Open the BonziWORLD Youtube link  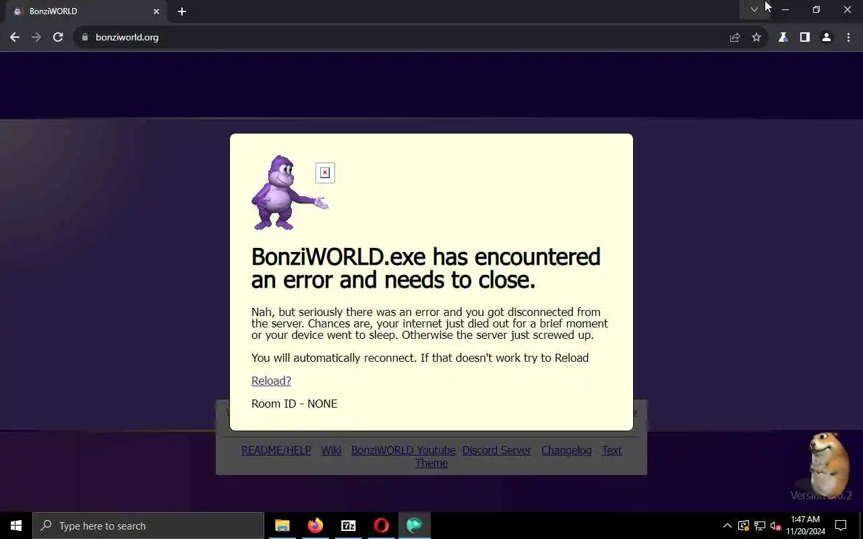[x=403, y=450]
